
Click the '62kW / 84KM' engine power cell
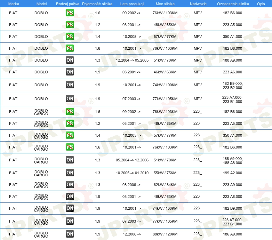pyautogui.click(x=165, y=185)
